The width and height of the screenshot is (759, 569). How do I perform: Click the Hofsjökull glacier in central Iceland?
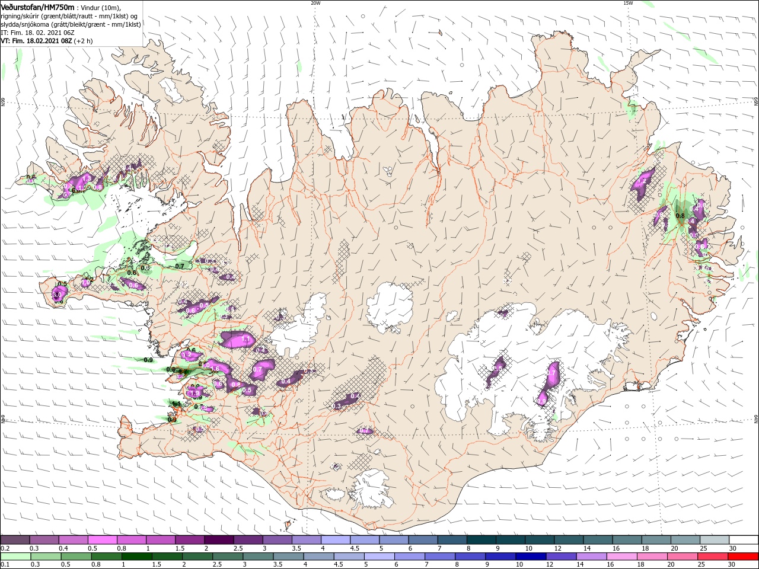click(390, 307)
